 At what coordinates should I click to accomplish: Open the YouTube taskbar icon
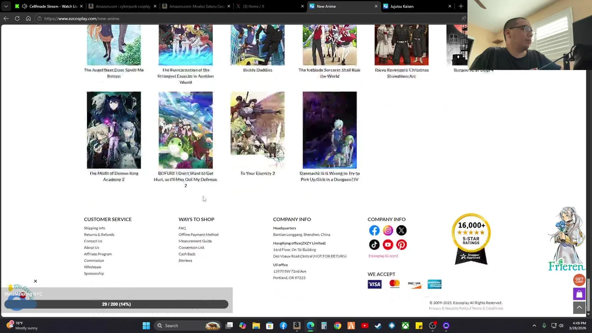[364, 326]
